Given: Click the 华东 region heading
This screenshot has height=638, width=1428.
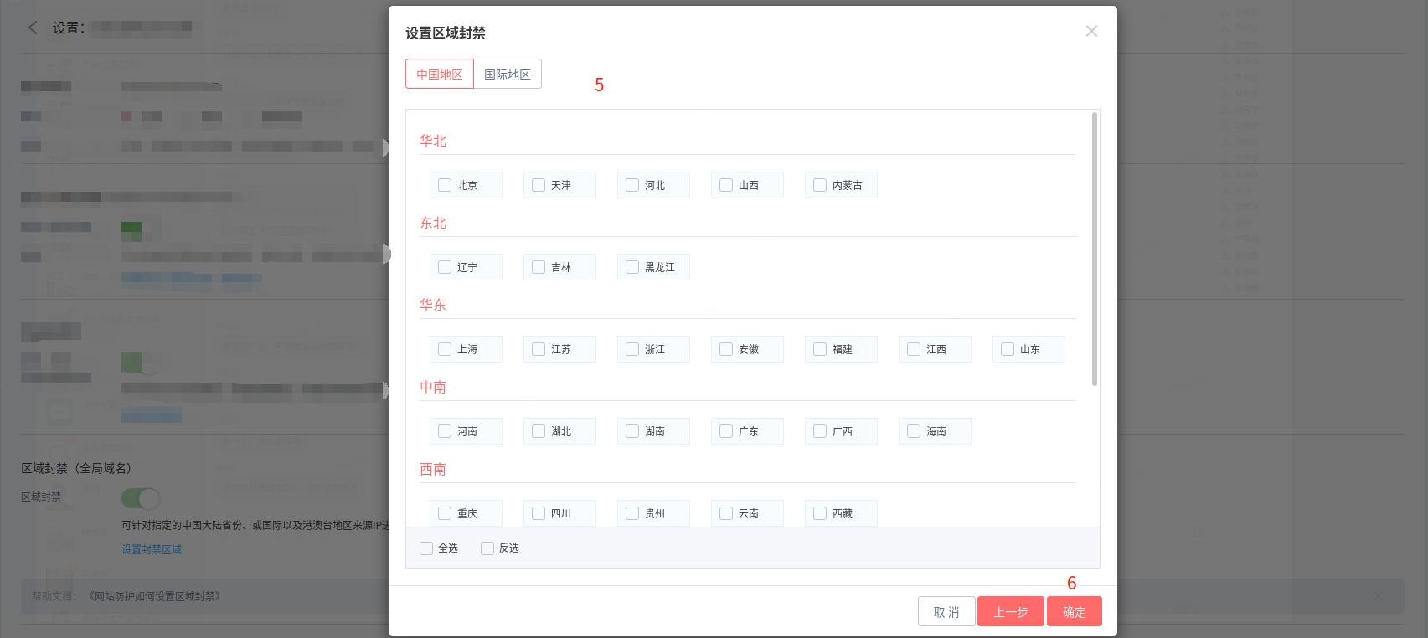Looking at the screenshot, I should point(433,305).
